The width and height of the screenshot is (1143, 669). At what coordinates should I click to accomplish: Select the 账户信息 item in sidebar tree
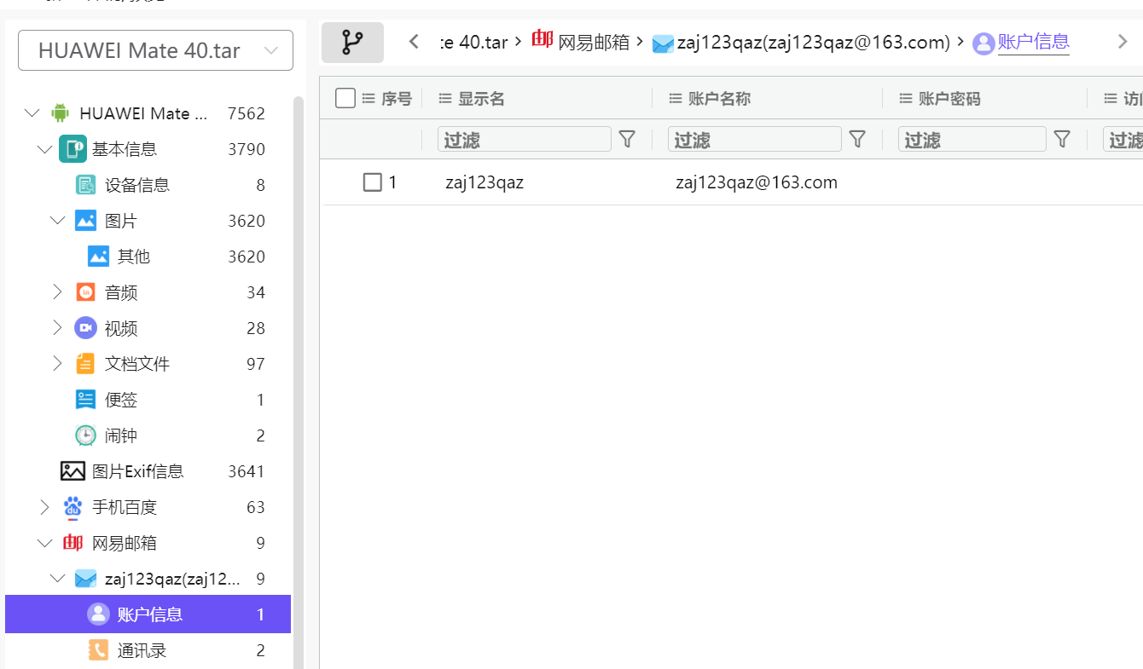[149, 614]
